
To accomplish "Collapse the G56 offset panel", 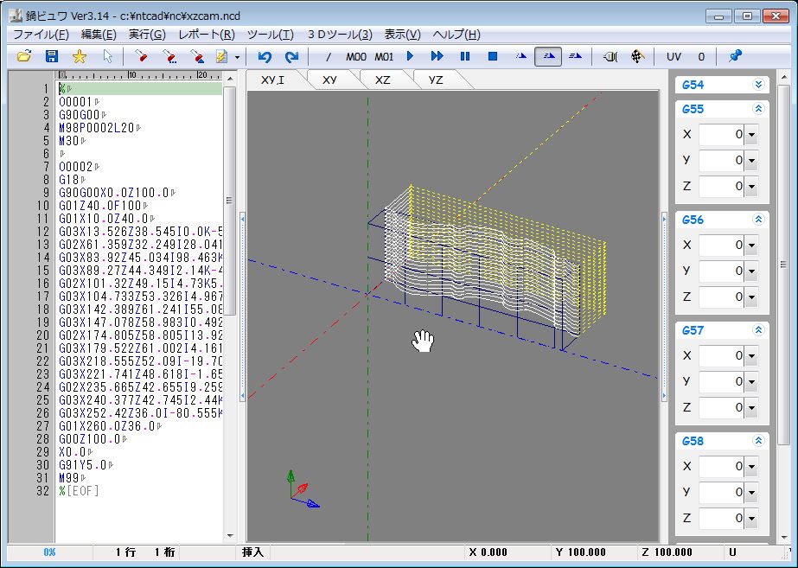I will click(x=758, y=220).
